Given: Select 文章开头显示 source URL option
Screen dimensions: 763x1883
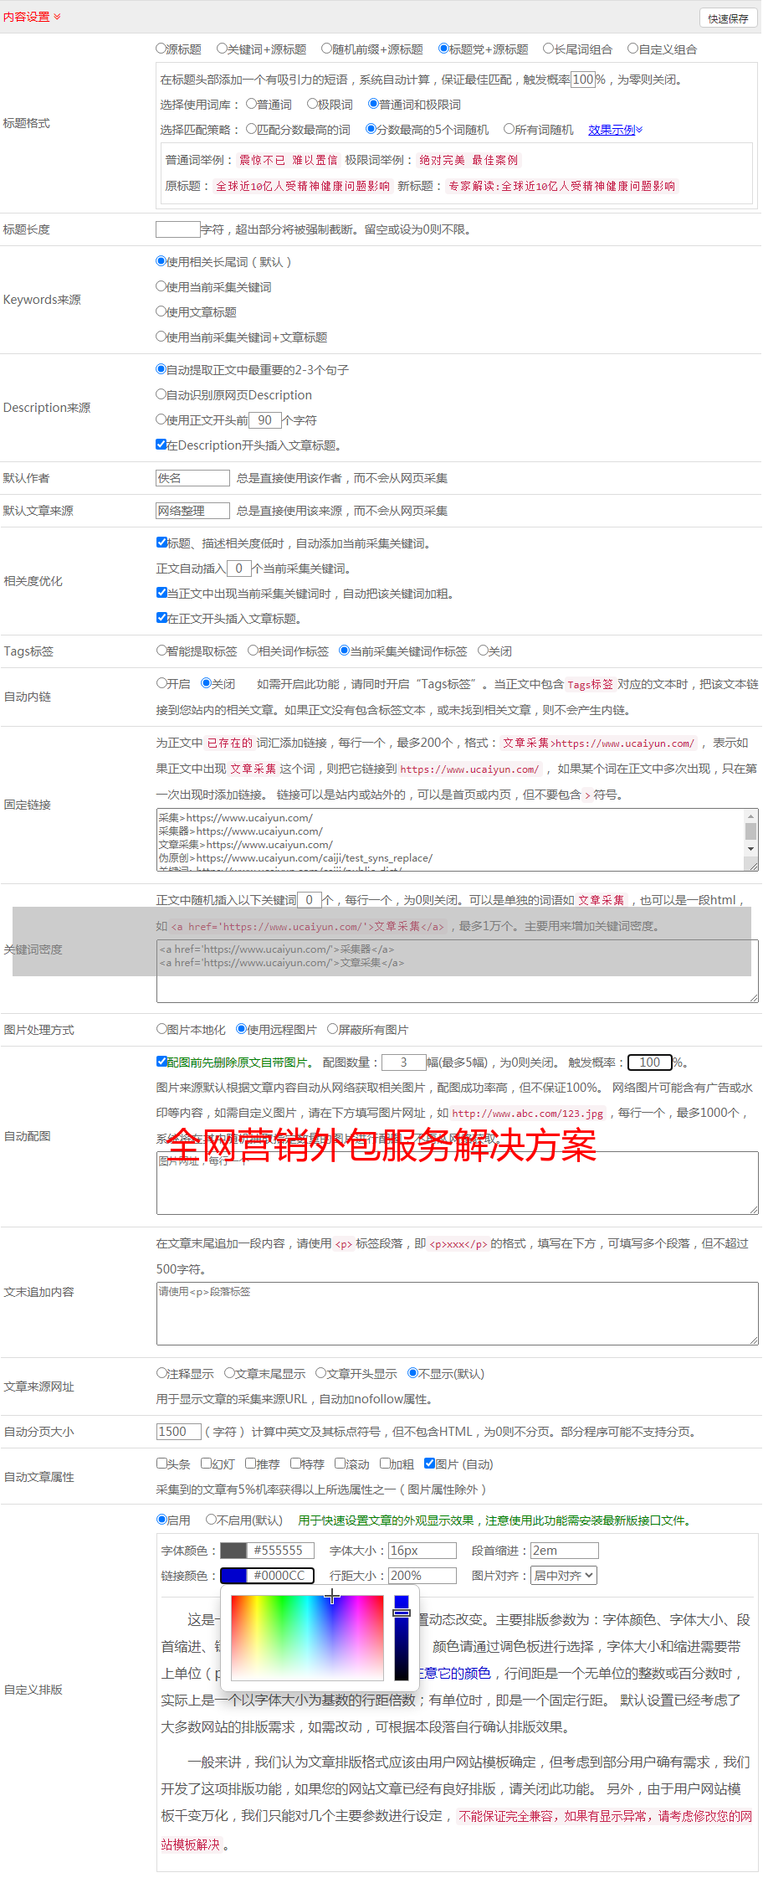Looking at the screenshot, I should click(320, 1373).
